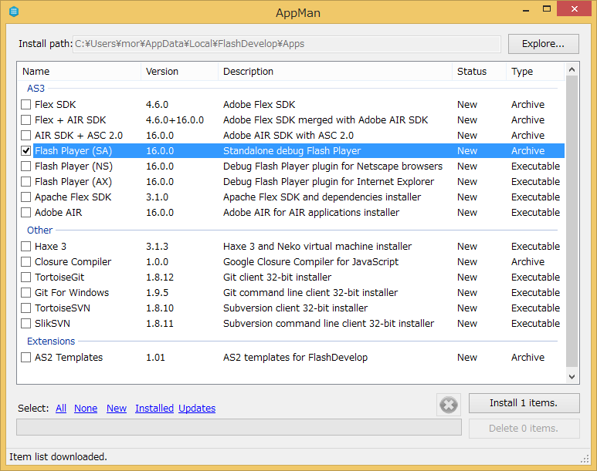Click 'Item list downloaded.' status text
The height and width of the screenshot is (471, 597).
click(58, 457)
